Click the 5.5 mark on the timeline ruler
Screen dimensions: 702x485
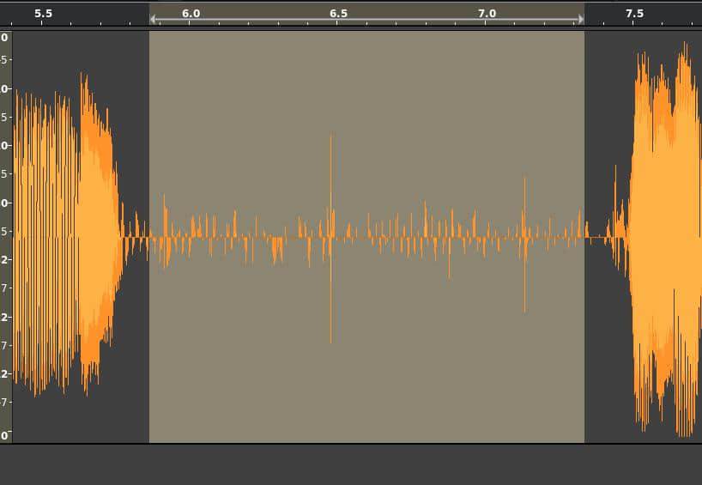click(43, 14)
